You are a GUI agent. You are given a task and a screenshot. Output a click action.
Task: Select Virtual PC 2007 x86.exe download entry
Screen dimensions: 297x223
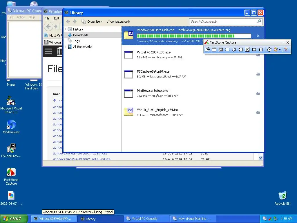point(193,55)
